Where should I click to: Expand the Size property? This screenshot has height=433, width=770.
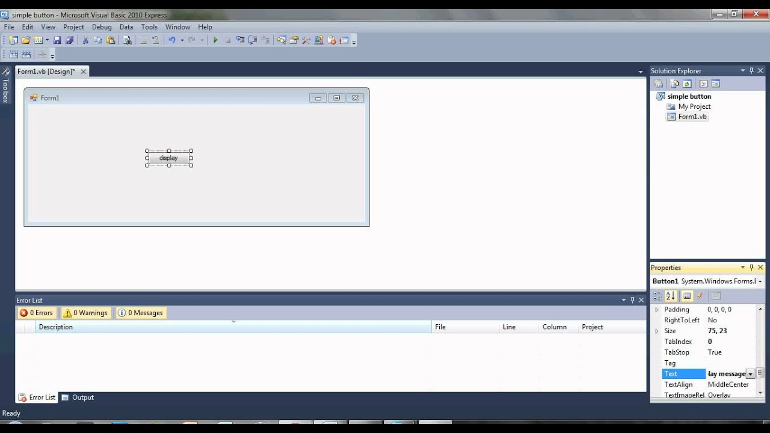(656, 331)
